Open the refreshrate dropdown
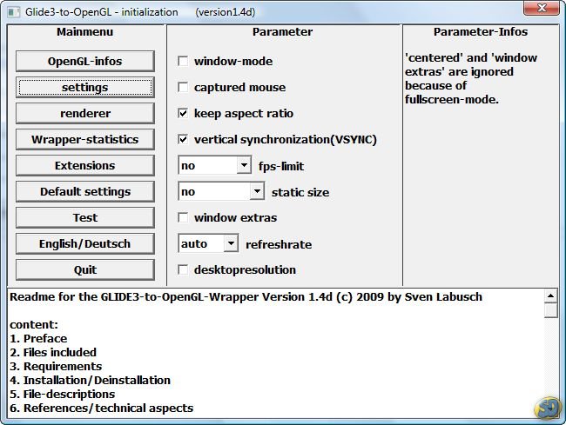This screenshot has height=425, width=566. tap(230, 244)
